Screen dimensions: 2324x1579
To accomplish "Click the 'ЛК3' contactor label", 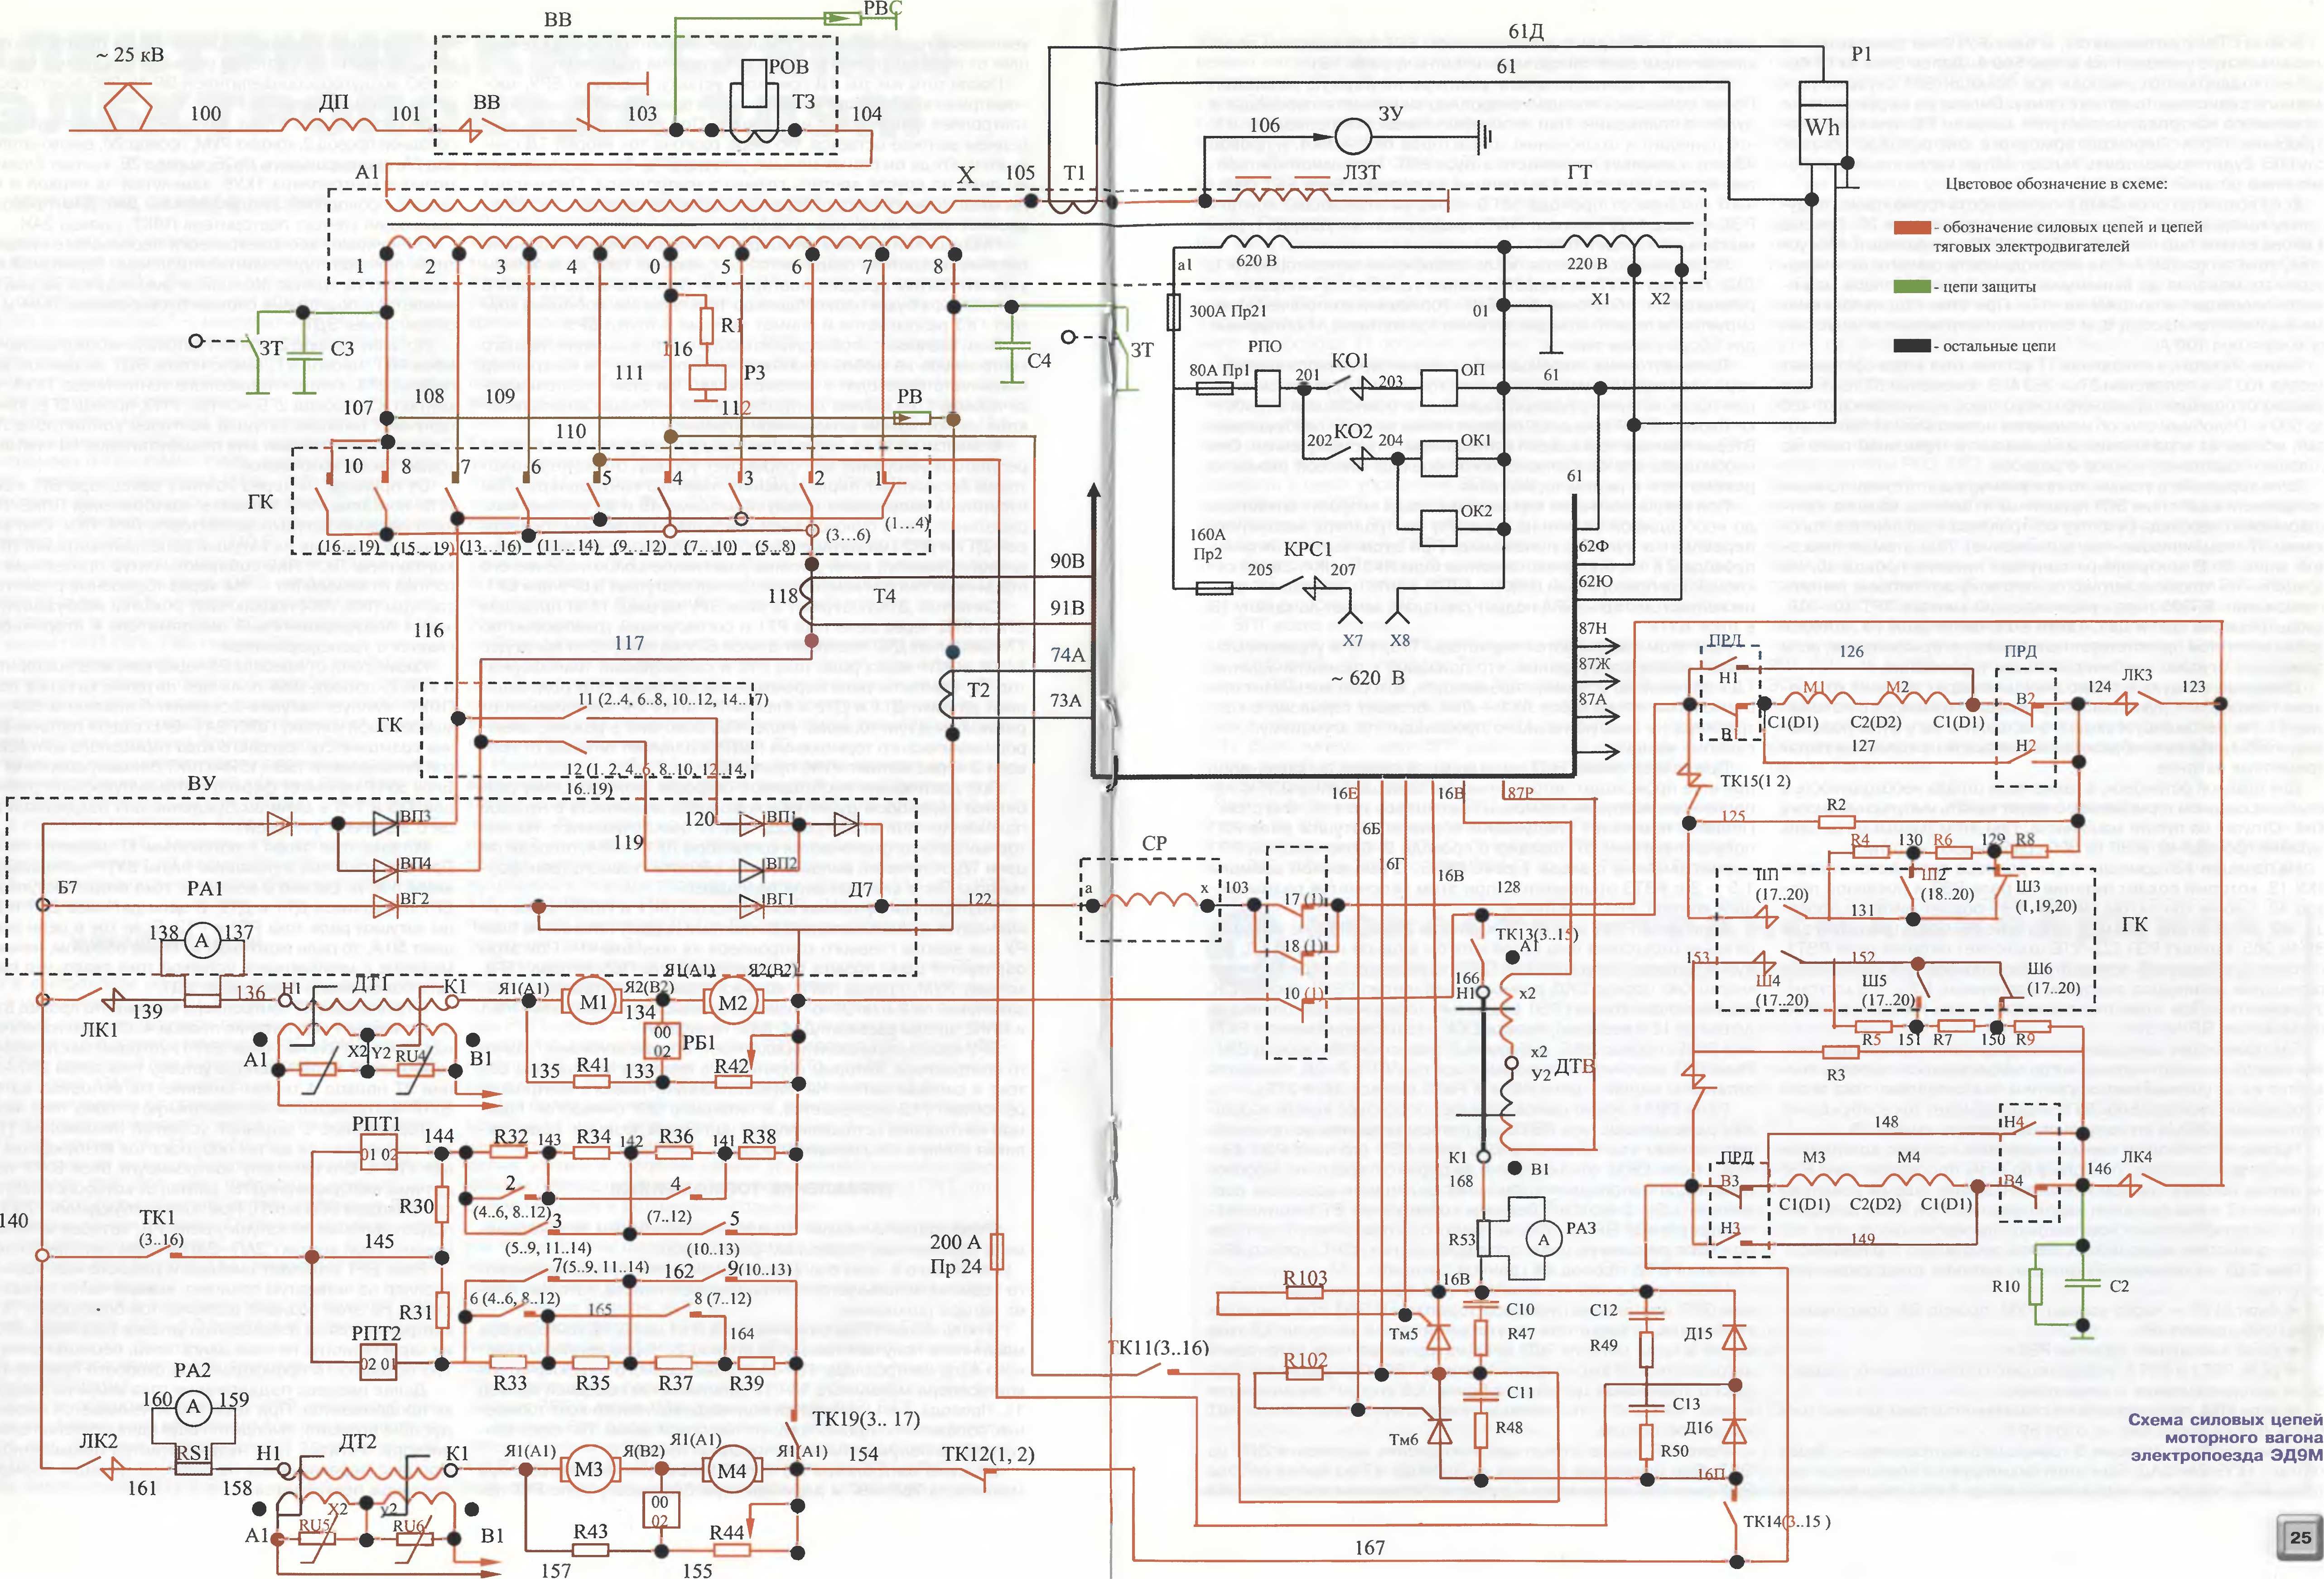I will (2137, 675).
